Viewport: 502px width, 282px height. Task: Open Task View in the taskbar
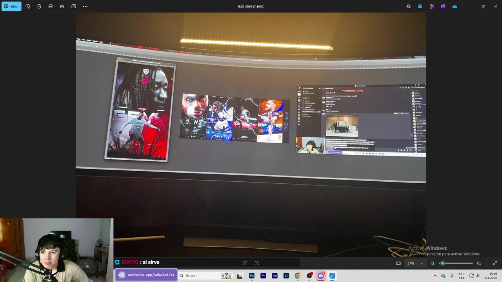click(240, 276)
